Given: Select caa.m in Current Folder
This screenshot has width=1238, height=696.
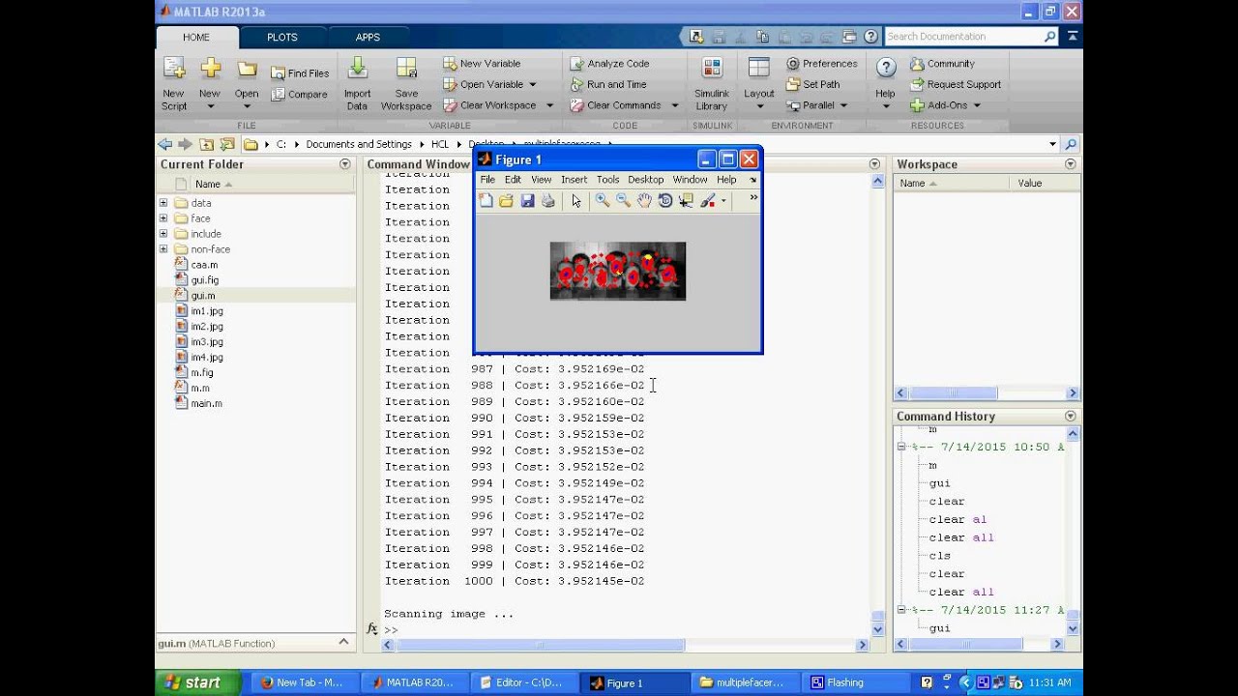Looking at the screenshot, I should pyautogui.click(x=204, y=265).
